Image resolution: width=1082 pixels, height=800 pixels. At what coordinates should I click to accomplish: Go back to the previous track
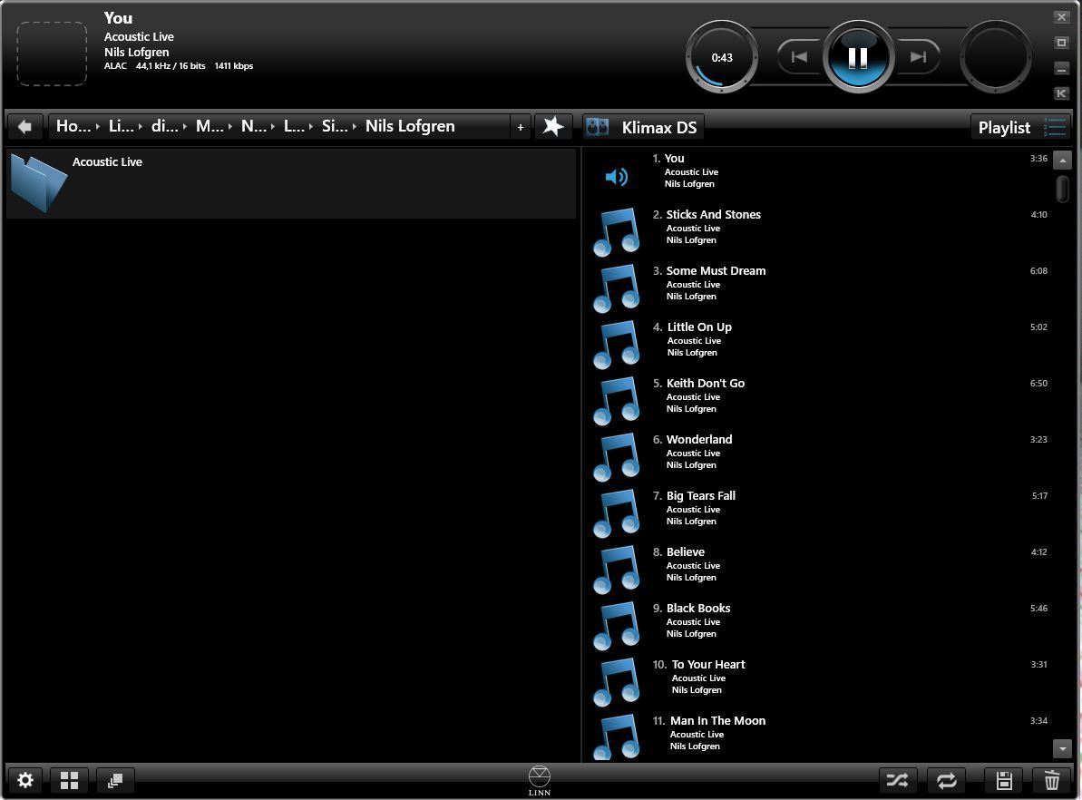tap(799, 57)
